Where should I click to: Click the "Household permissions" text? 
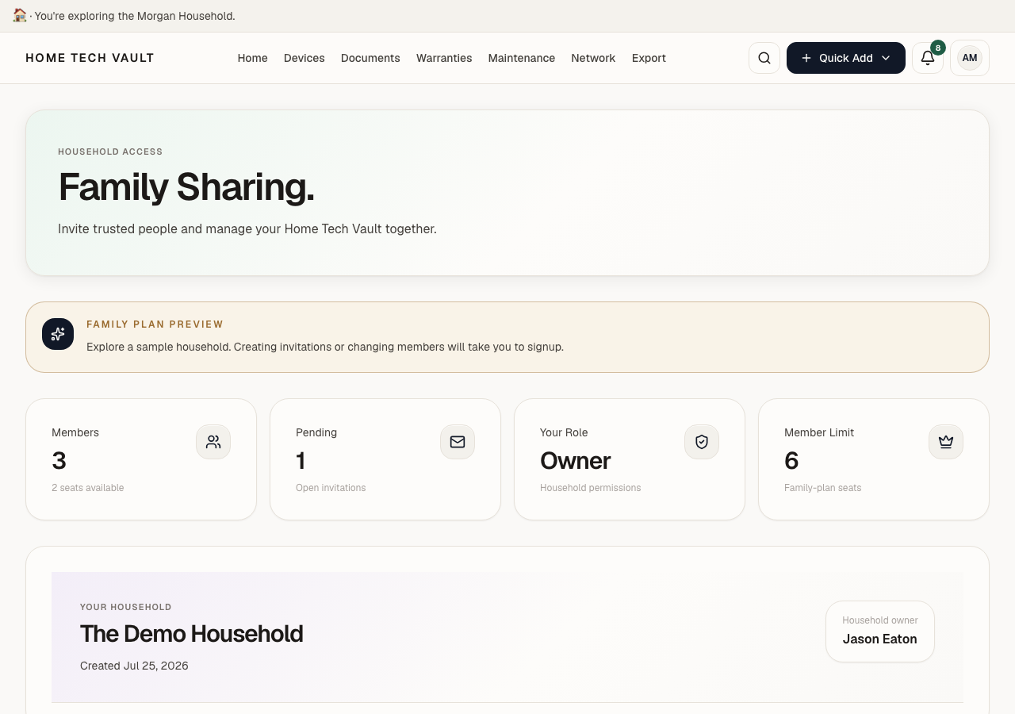[591, 488]
